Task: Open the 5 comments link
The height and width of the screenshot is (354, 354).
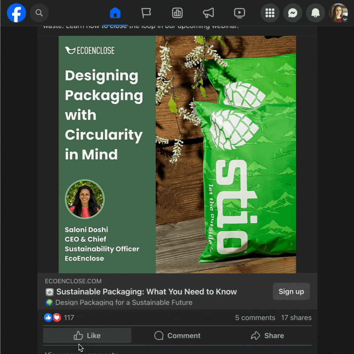Action: click(255, 318)
